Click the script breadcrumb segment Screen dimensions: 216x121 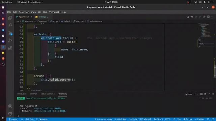pyautogui.click(x=54, y=21)
